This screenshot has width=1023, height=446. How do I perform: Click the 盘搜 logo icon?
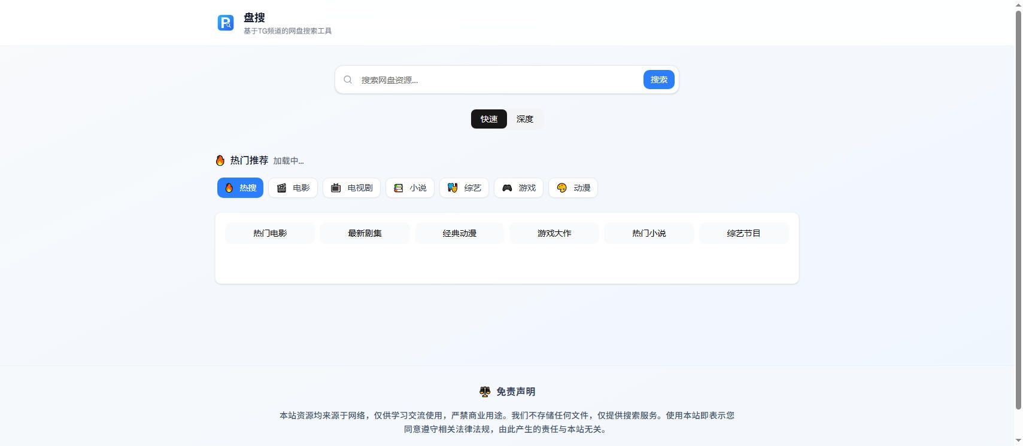[226, 23]
